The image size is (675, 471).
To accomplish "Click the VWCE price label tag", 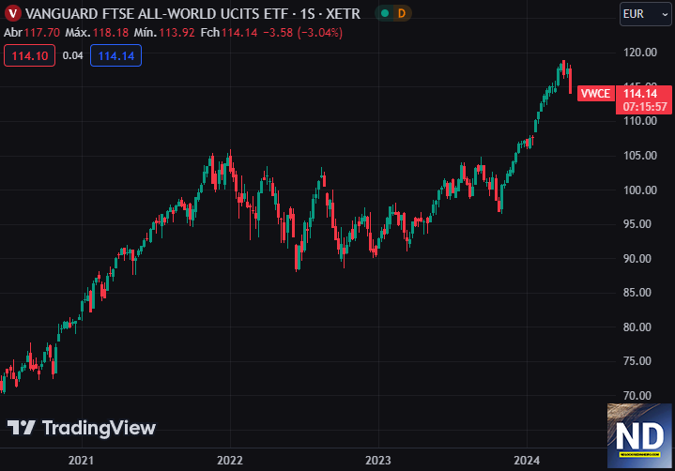I will click(595, 93).
